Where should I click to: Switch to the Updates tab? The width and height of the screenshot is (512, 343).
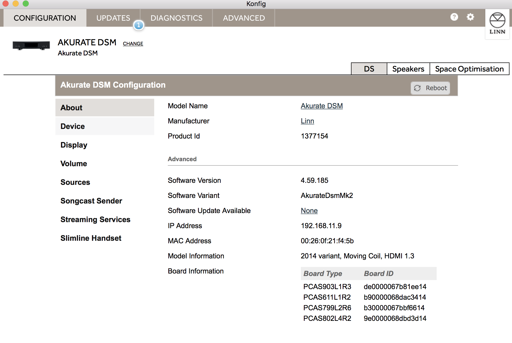tap(113, 18)
